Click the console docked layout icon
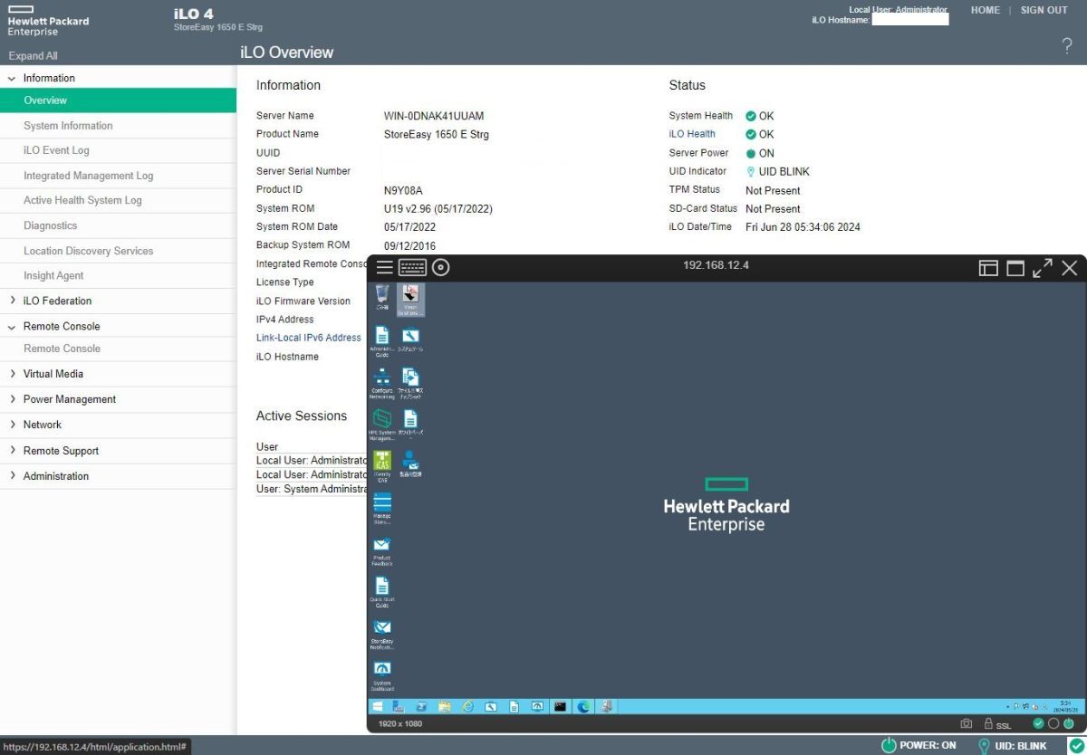 click(x=988, y=268)
